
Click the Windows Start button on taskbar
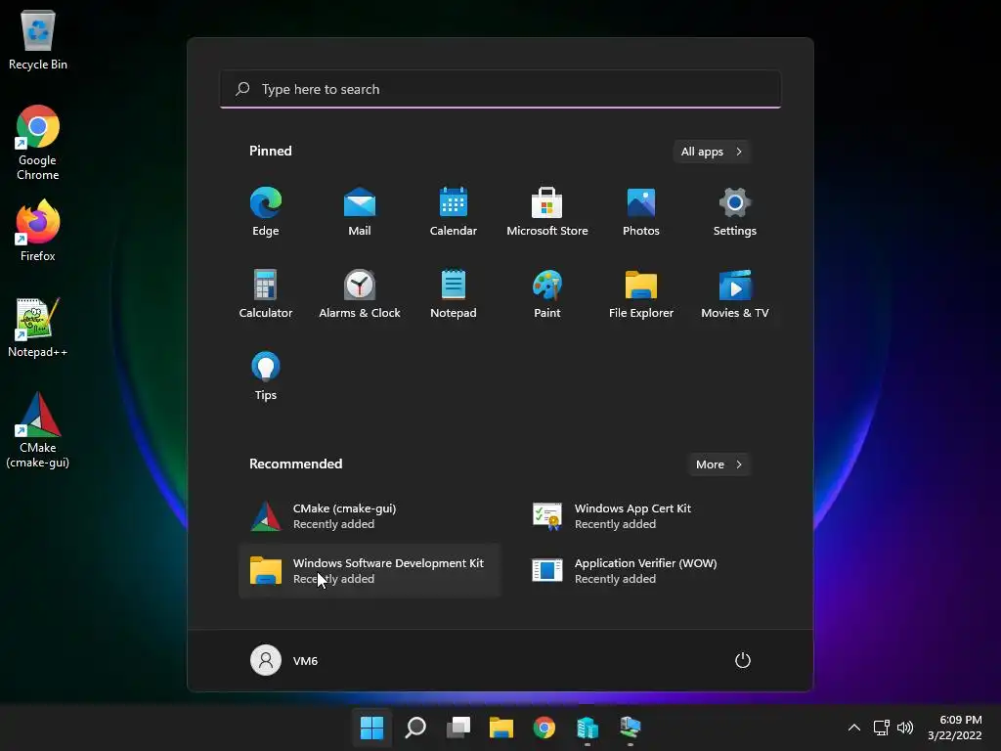click(371, 728)
